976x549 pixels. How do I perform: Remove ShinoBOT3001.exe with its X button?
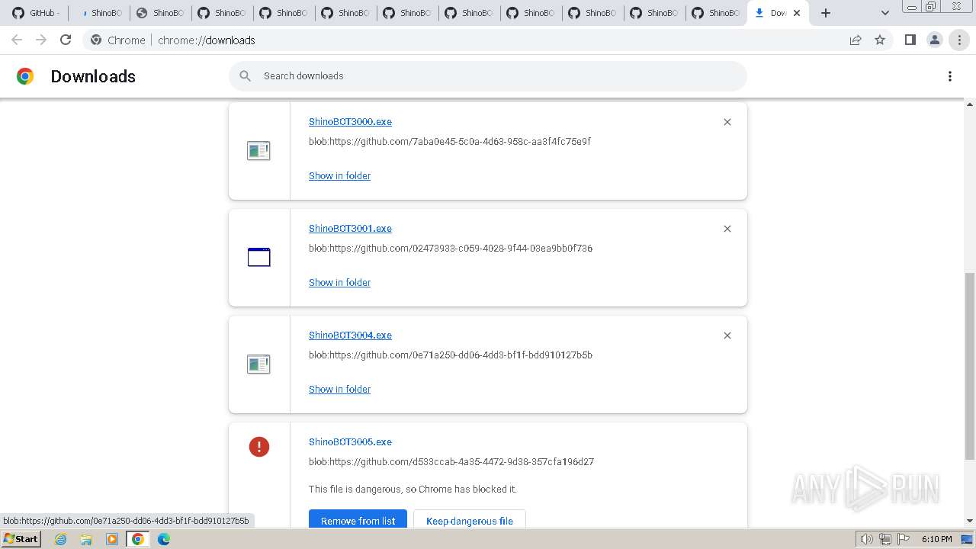pyautogui.click(x=727, y=229)
